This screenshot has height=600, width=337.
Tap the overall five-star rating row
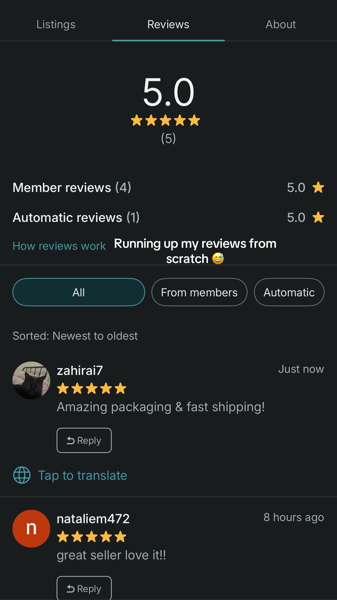[166, 120]
